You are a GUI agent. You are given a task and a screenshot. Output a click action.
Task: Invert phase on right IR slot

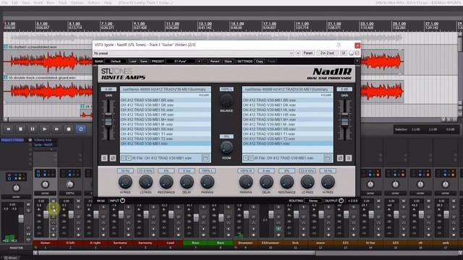click(x=340, y=158)
